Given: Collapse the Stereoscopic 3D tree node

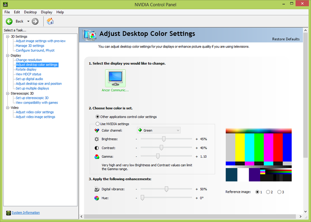Looking at the screenshot, I should coord(7,94).
